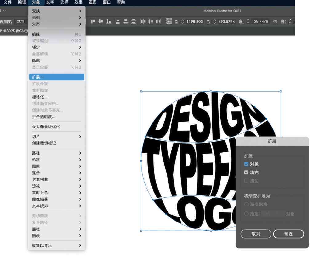
Task: Click 创建裁切标记 menu entry
Action: click(x=57, y=143)
